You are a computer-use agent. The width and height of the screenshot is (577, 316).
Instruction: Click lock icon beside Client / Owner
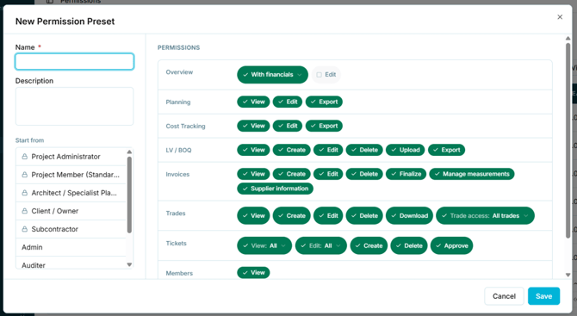pyautogui.click(x=25, y=211)
